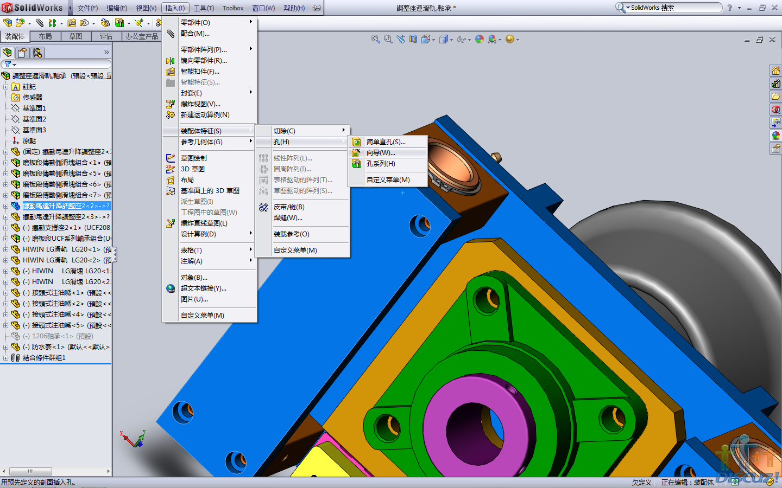Click the Linear Component Pattern toolbar icon

53,23
